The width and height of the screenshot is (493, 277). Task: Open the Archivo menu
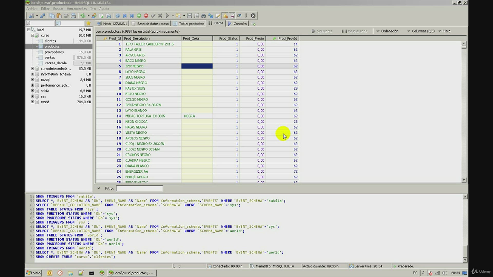click(x=32, y=9)
